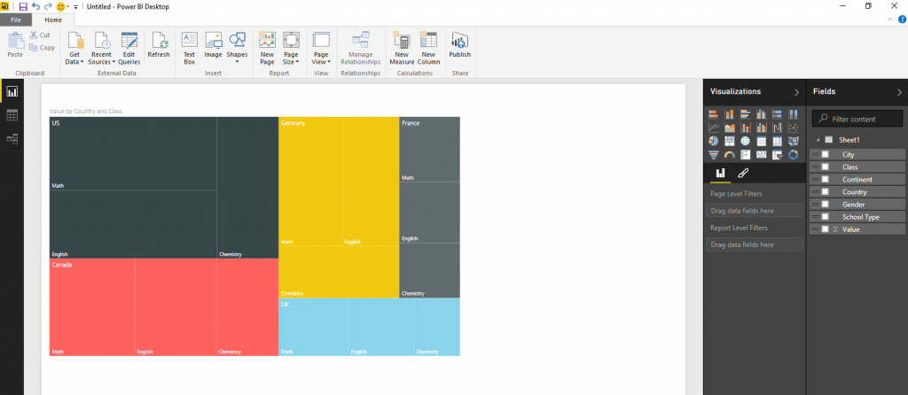Select the Treemap visualization icon
908x395 pixels.
[x=730, y=141]
